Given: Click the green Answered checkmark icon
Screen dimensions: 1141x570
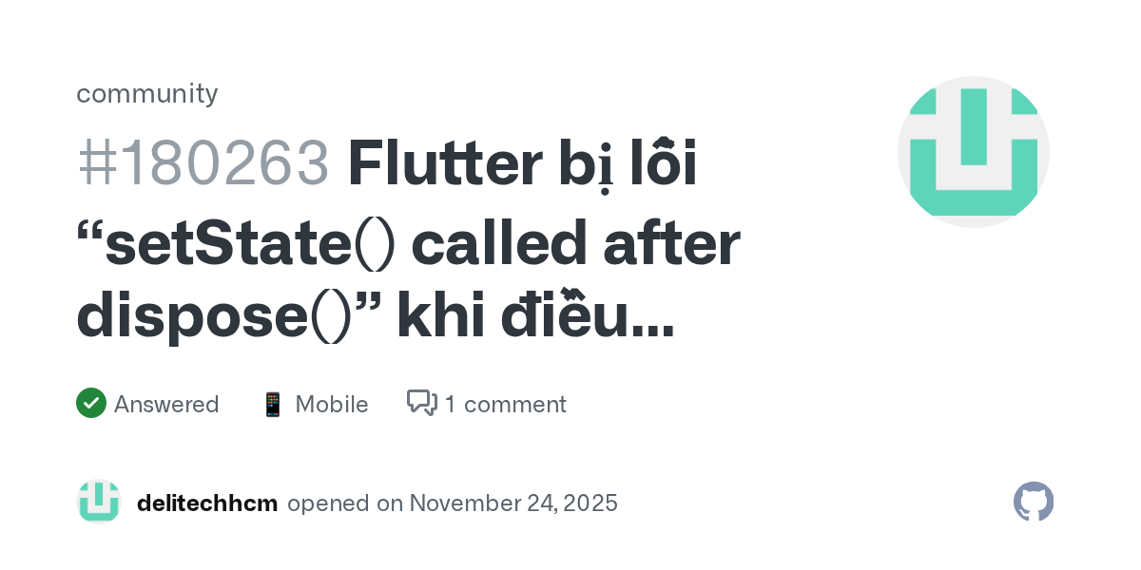Looking at the screenshot, I should 91,404.
